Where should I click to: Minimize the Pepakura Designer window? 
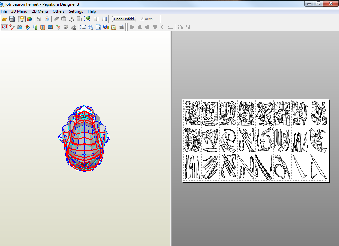[x=309, y=3]
